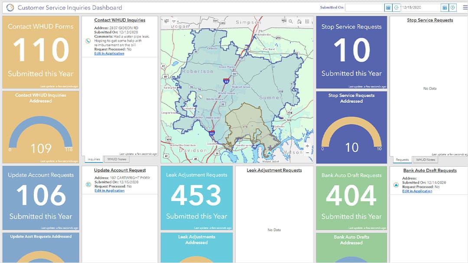Image resolution: width=468 pixels, height=263 pixels.
Task: Open time picker beside 12/15/2020 field
Action: coord(453,8)
